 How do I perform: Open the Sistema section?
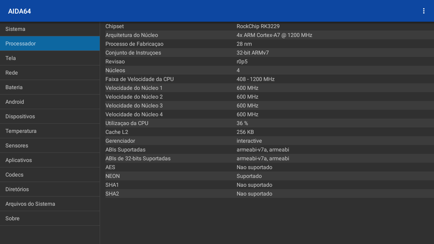click(50, 29)
